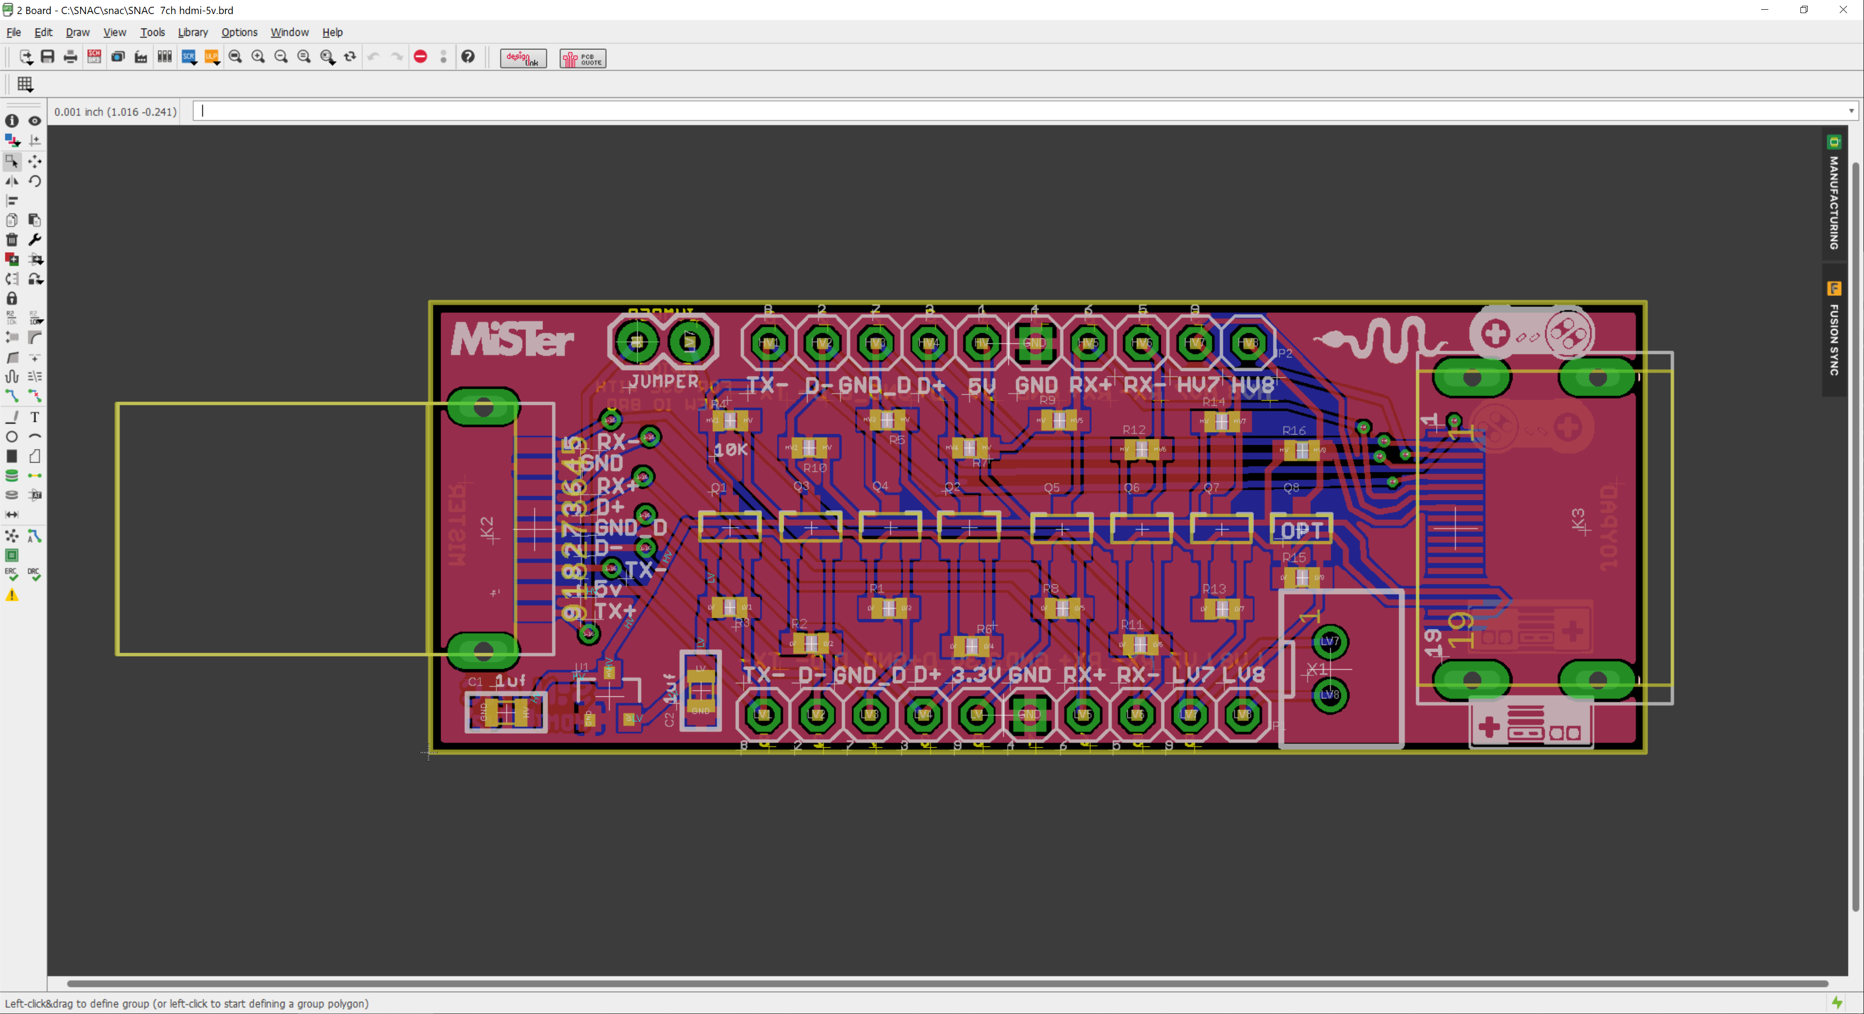
Task: Select the Smash tool
Action: pyautogui.click(x=12, y=337)
